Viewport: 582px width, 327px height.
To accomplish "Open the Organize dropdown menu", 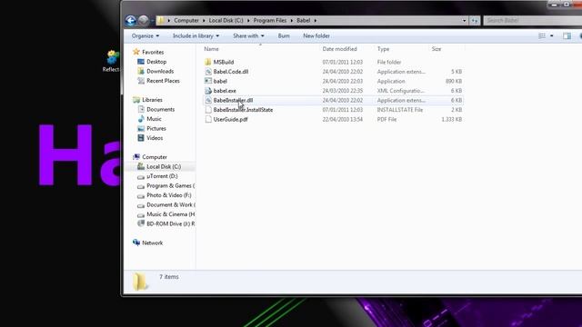I will [145, 36].
